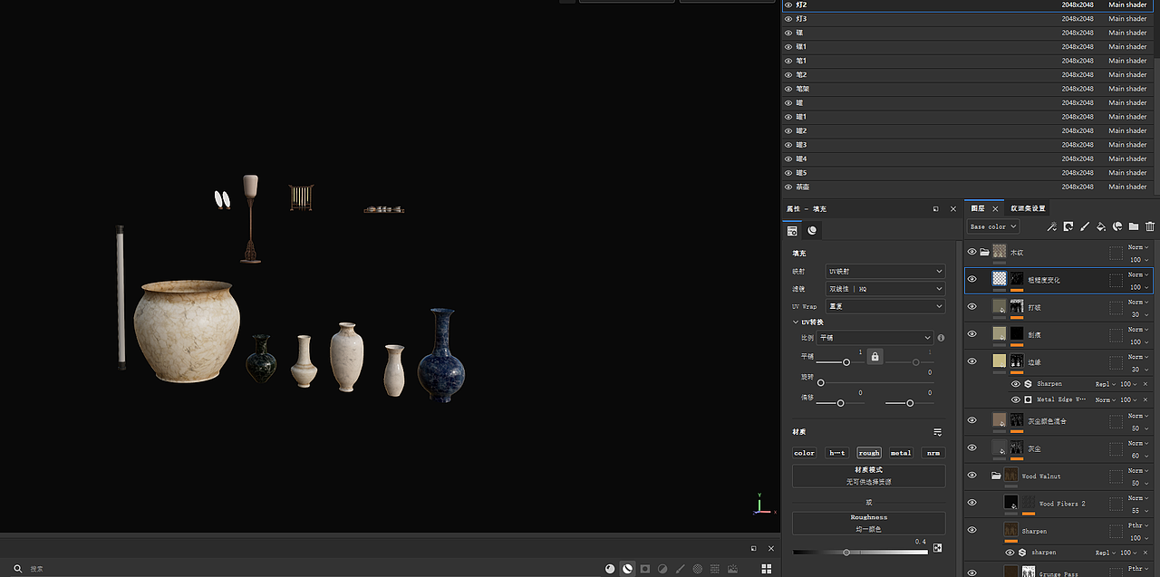
Task: Hide the 粗糙度变化 layer
Action: point(971,279)
